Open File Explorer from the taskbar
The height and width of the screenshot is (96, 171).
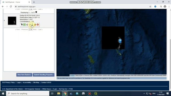click(x=59, y=94)
